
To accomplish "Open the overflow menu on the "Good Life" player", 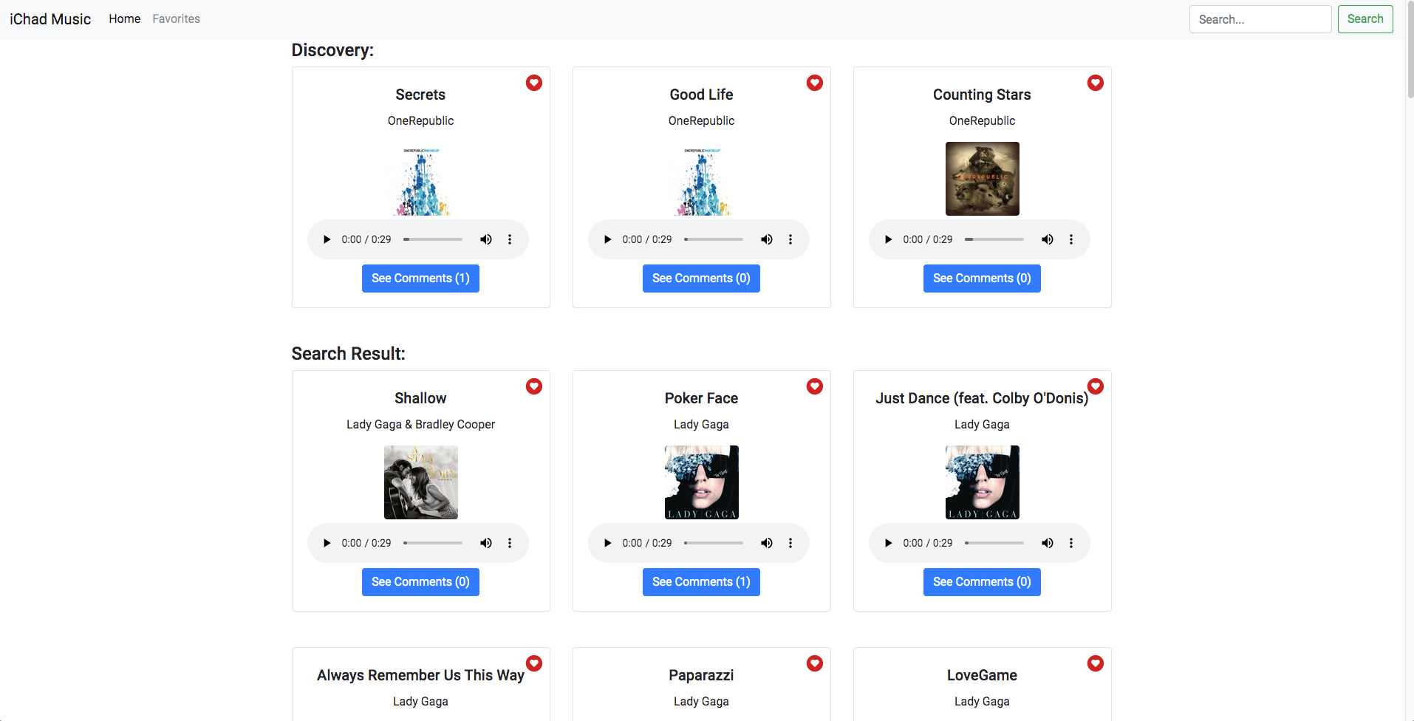I will (790, 239).
